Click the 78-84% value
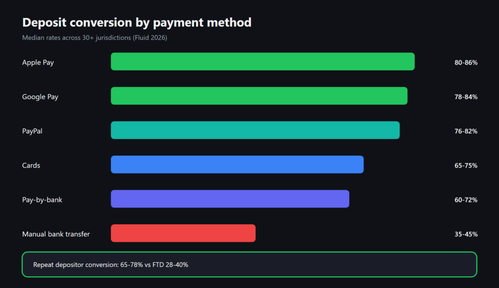The width and height of the screenshot is (499, 288). coord(466,97)
